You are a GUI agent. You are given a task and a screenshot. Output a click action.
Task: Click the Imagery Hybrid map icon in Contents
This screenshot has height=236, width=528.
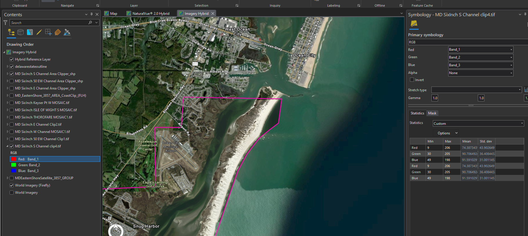pos(9,52)
